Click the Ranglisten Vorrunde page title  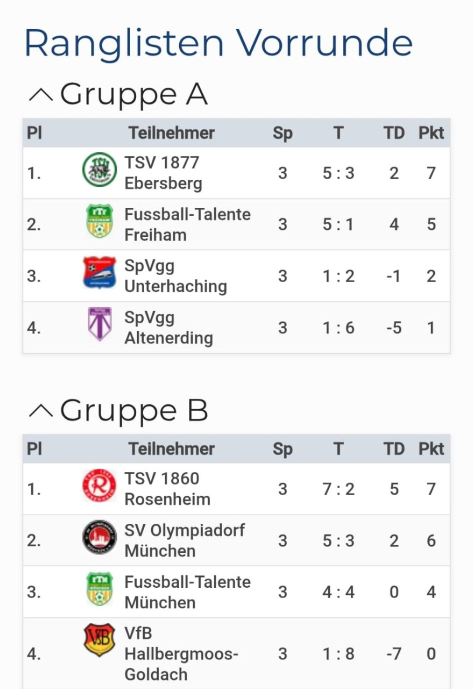pyautogui.click(x=218, y=43)
